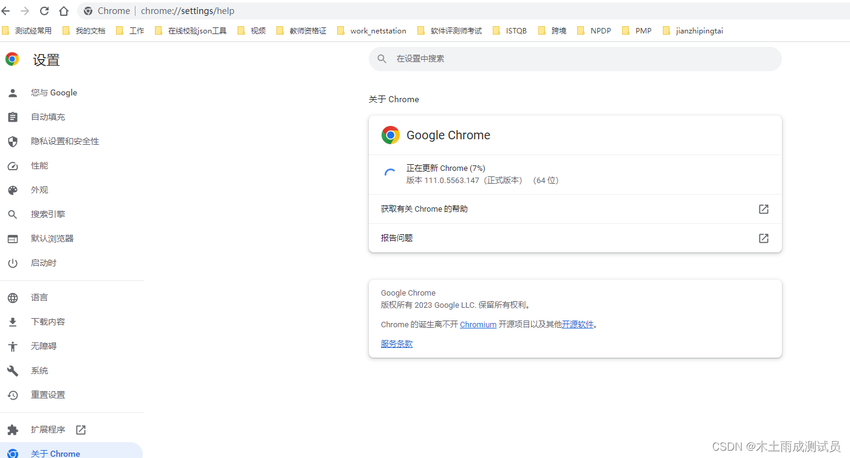Click the Chrome site info chip in address bar

pos(108,11)
